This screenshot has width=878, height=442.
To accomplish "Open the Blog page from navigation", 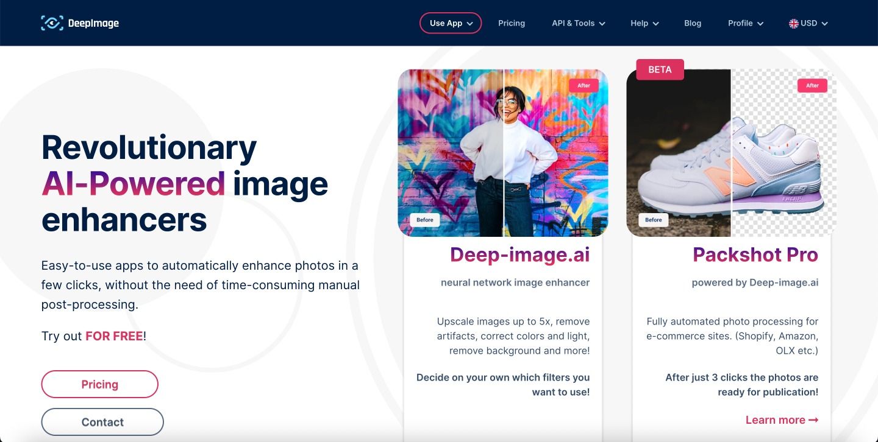I will (x=693, y=23).
